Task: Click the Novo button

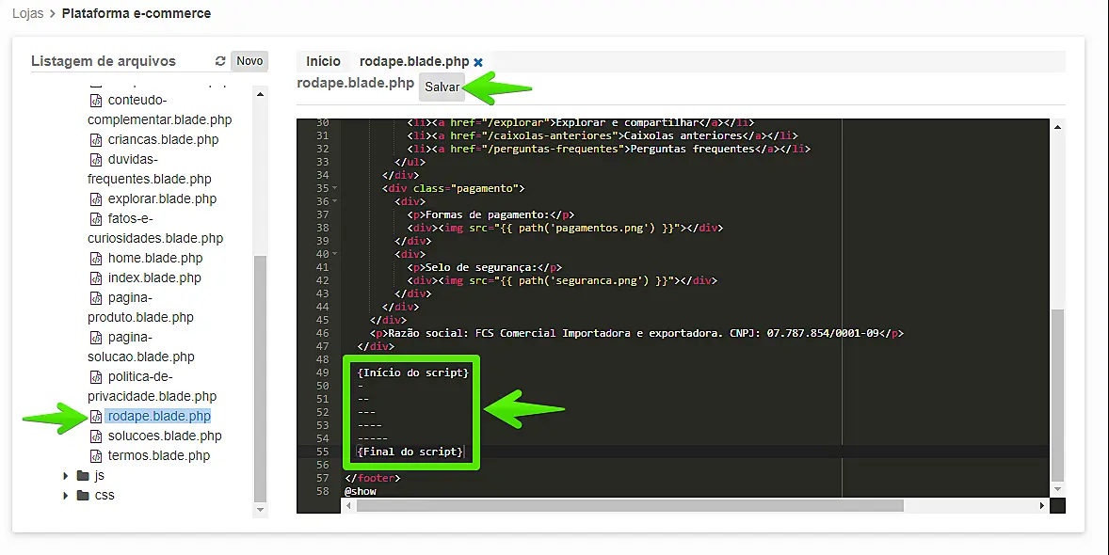Action: pos(249,61)
